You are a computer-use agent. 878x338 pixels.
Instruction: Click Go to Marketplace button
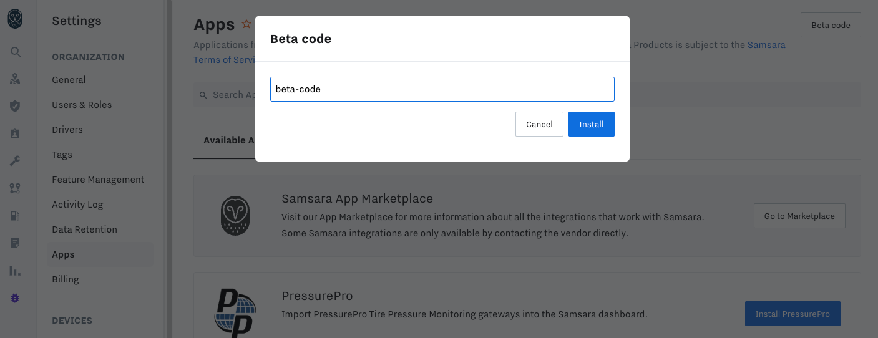click(x=799, y=216)
